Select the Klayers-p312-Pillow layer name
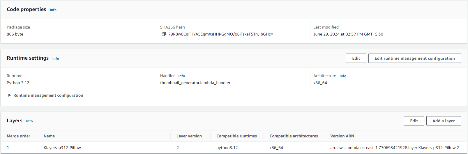 click(x=62, y=148)
